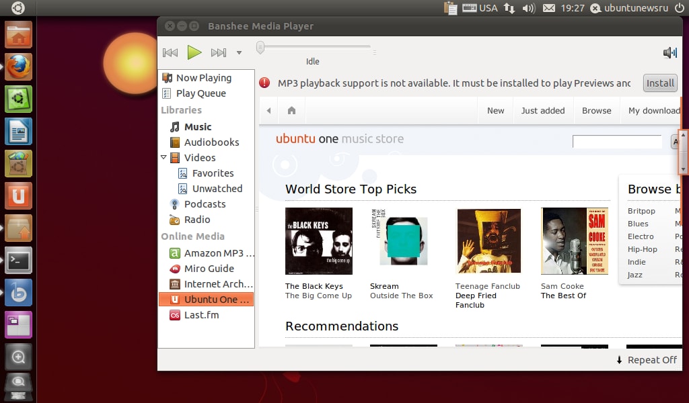Open the Just added tab
Viewport: 689px width, 403px height.
coord(543,111)
